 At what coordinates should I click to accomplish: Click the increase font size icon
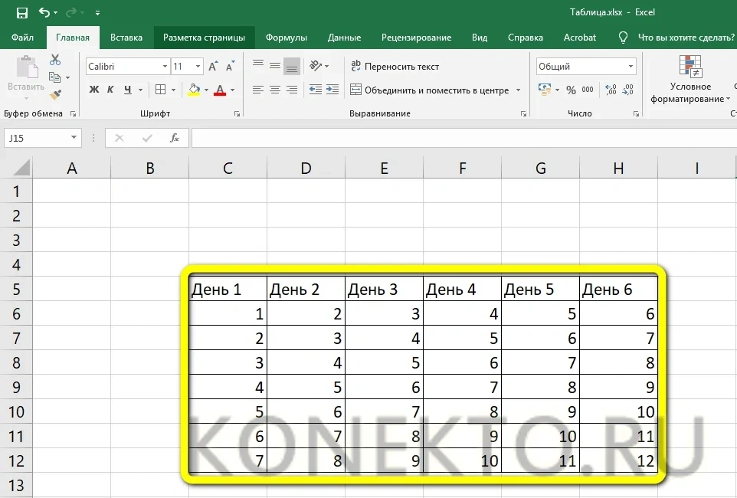[213, 67]
